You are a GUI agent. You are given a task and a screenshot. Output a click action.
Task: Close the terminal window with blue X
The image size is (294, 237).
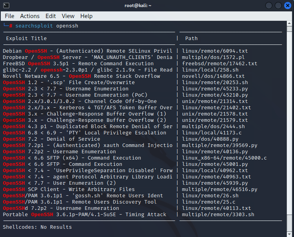pos(287,6)
